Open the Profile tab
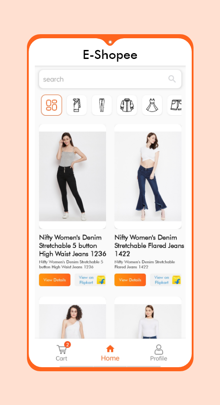Screen dimensions: 220x405 coord(158,353)
